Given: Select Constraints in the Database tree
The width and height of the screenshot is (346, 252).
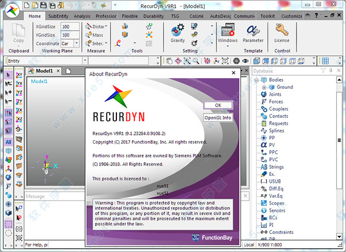Looking at the screenshot, I should pos(281,232).
